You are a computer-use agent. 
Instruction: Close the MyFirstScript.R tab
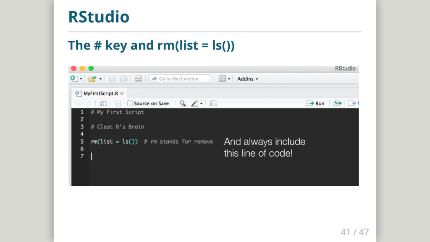pos(122,94)
